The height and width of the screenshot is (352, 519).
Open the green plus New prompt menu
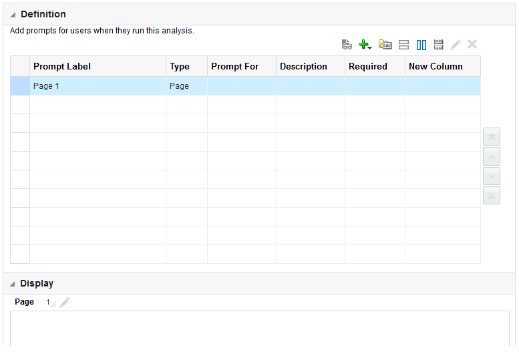[x=365, y=45]
